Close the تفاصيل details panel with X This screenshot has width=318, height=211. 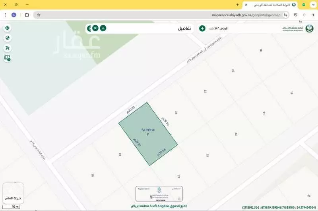click(95, 28)
